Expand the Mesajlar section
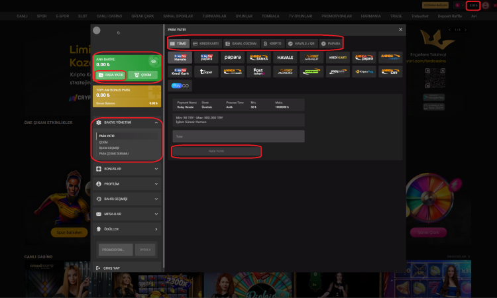The image size is (497, 298). tap(127, 214)
